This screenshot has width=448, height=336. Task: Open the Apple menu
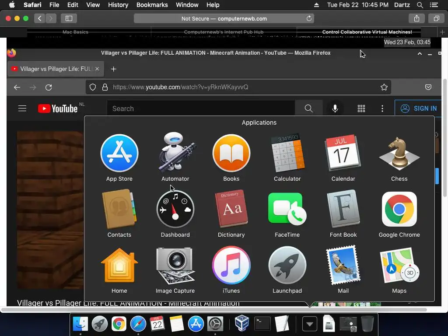click(12, 5)
